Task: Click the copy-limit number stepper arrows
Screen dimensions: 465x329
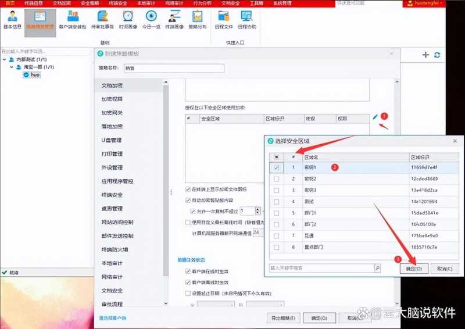Action: (x=257, y=211)
